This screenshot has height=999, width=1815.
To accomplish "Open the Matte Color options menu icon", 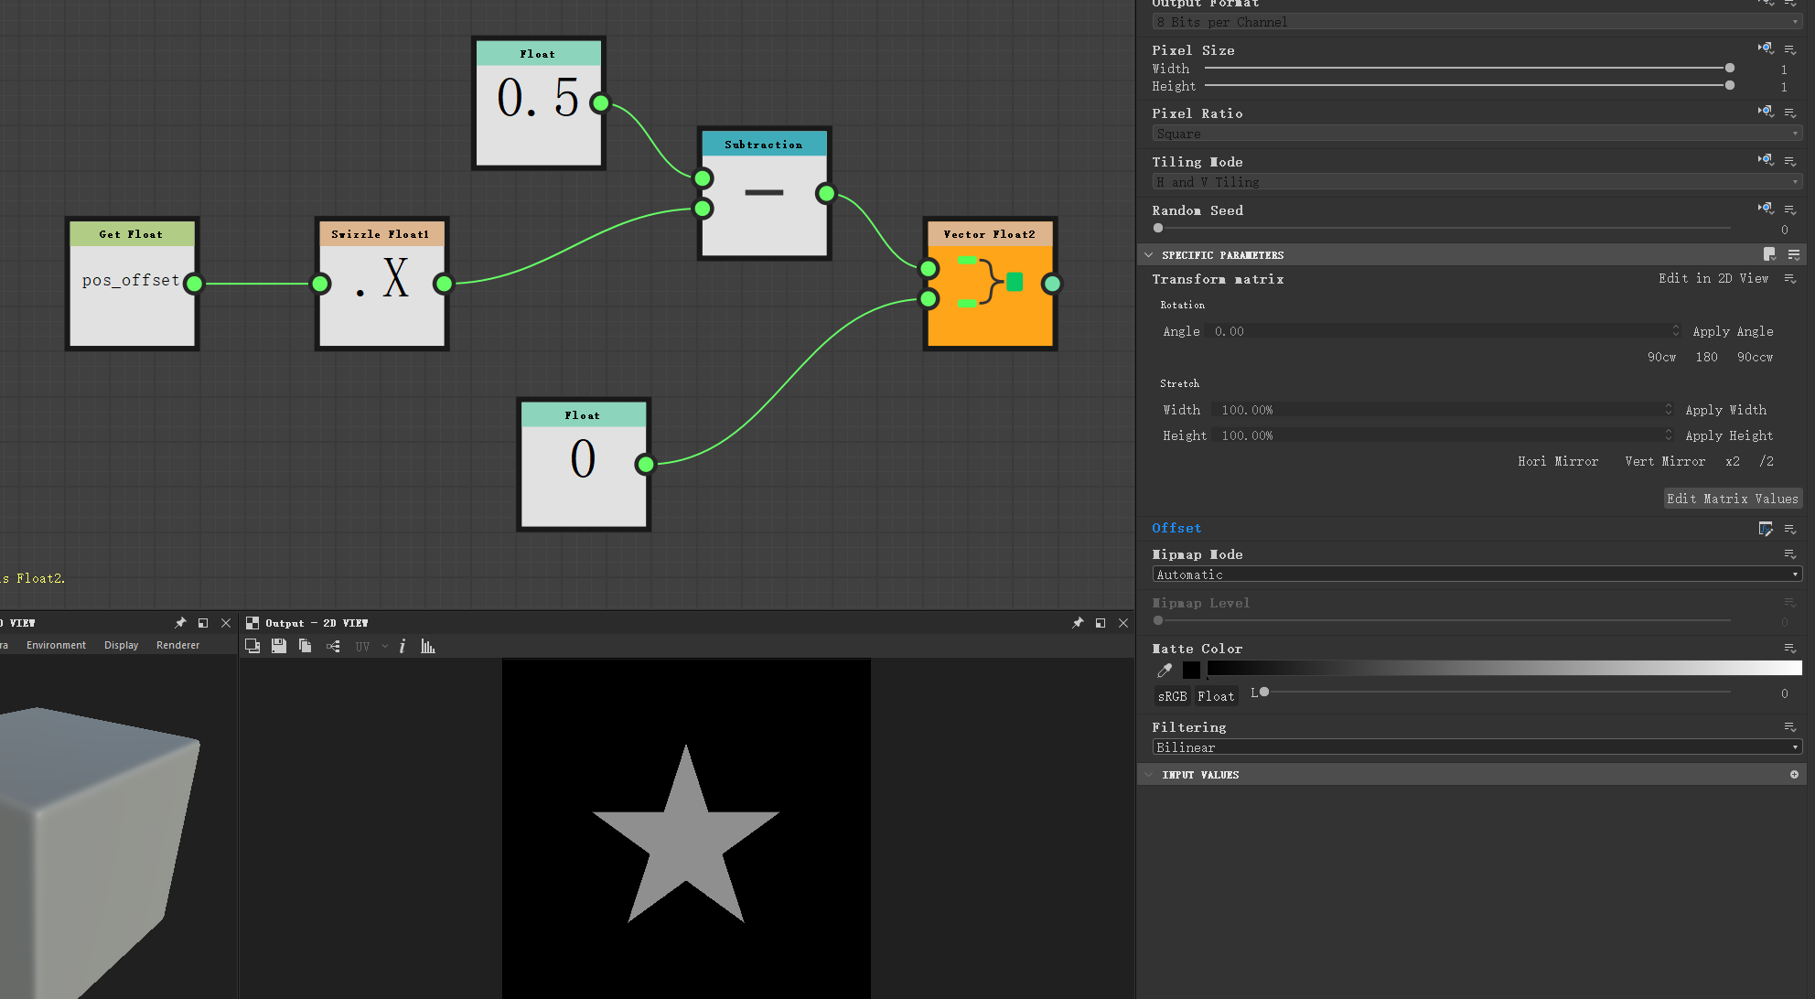I will point(1790,649).
